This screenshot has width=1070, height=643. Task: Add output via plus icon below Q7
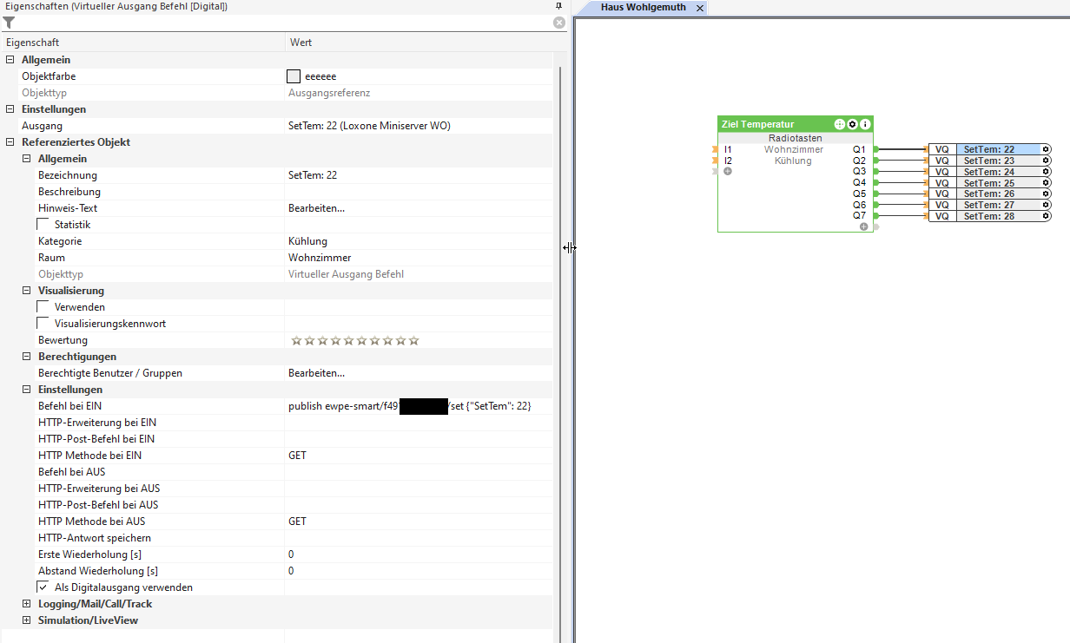pyautogui.click(x=863, y=226)
